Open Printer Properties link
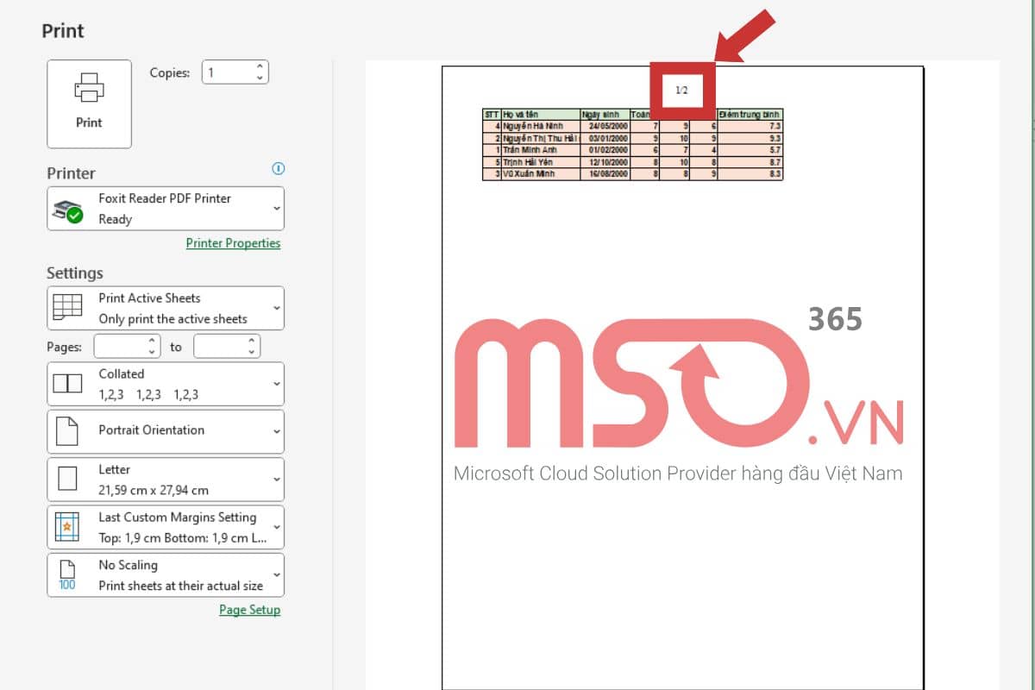 (233, 243)
